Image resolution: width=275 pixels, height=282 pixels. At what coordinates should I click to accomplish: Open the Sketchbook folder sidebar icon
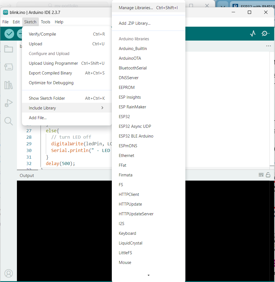[x=8, y=49]
